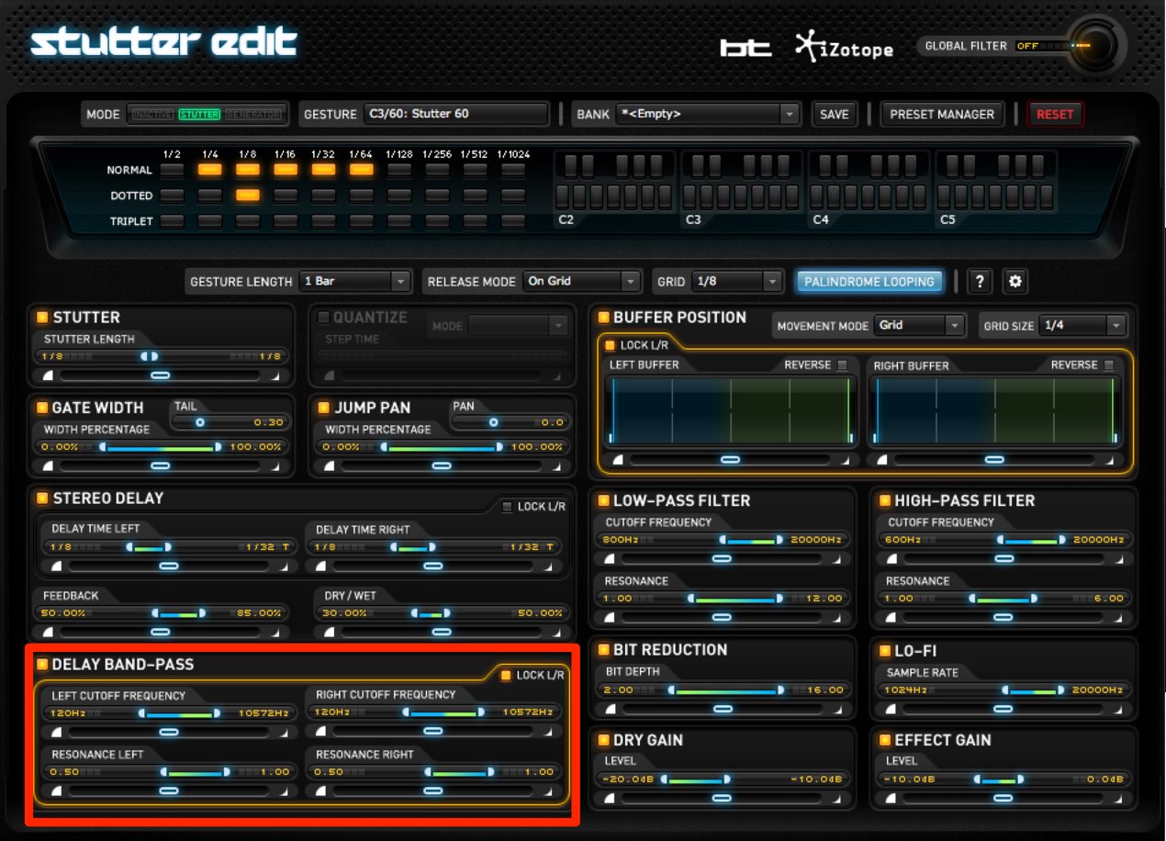Open the settings gear icon
Image resolution: width=1166 pixels, height=841 pixels.
click(x=1015, y=282)
